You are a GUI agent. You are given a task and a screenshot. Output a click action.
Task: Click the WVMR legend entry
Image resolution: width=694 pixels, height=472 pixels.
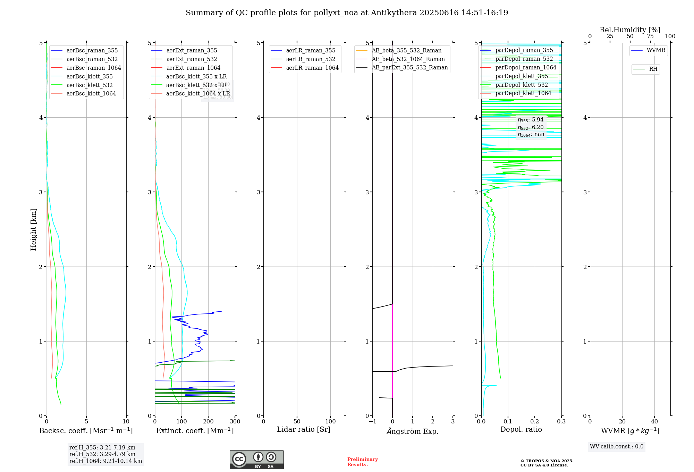[649, 50]
